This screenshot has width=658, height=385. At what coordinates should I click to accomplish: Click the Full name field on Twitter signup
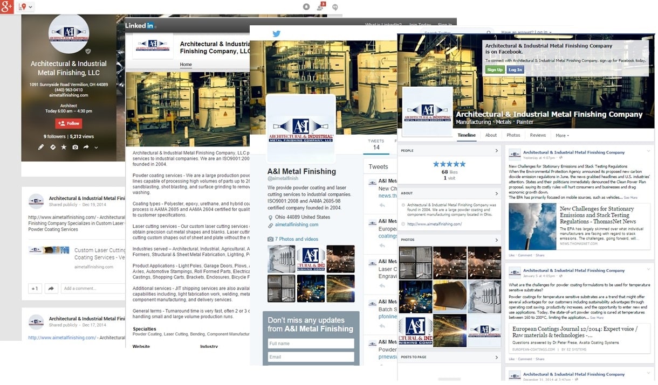coord(311,344)
